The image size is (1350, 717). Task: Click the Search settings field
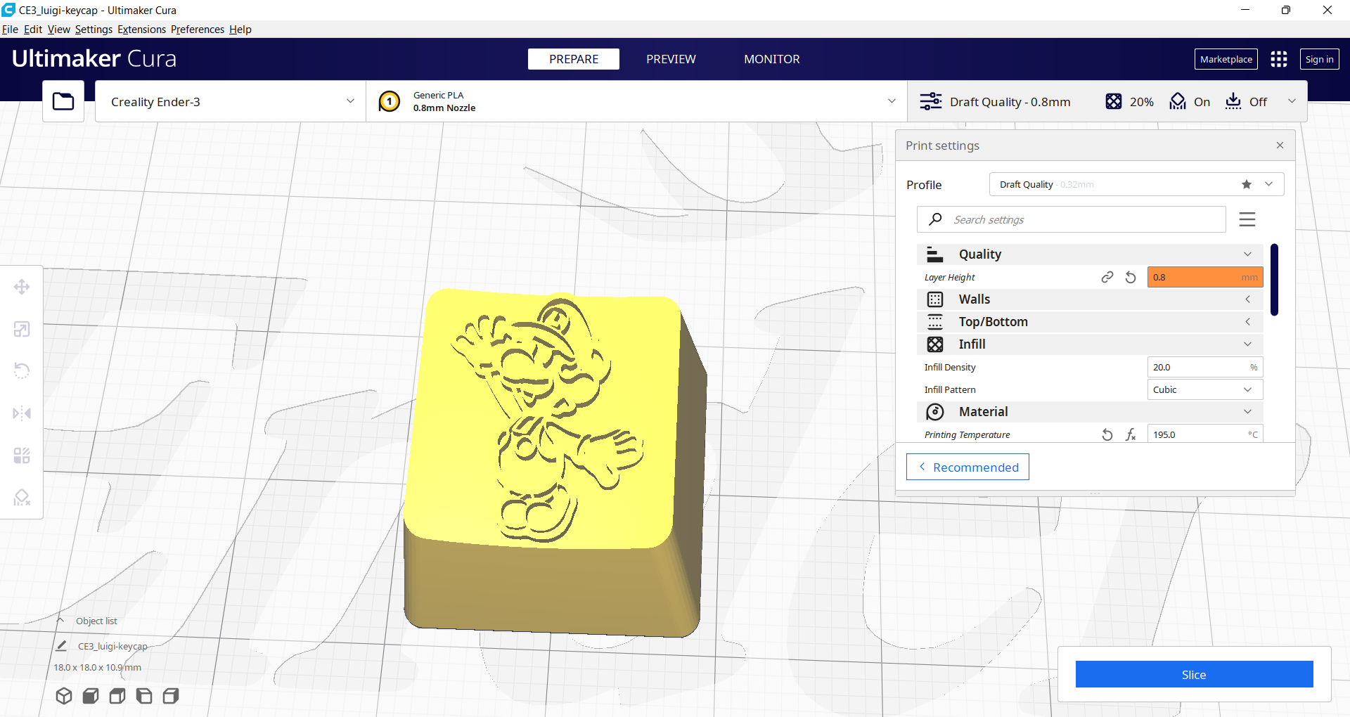pos(1071,219)
